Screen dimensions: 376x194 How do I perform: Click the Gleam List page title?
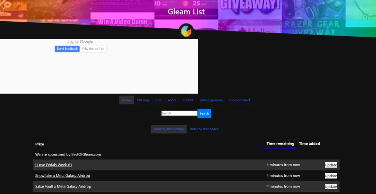186,11
